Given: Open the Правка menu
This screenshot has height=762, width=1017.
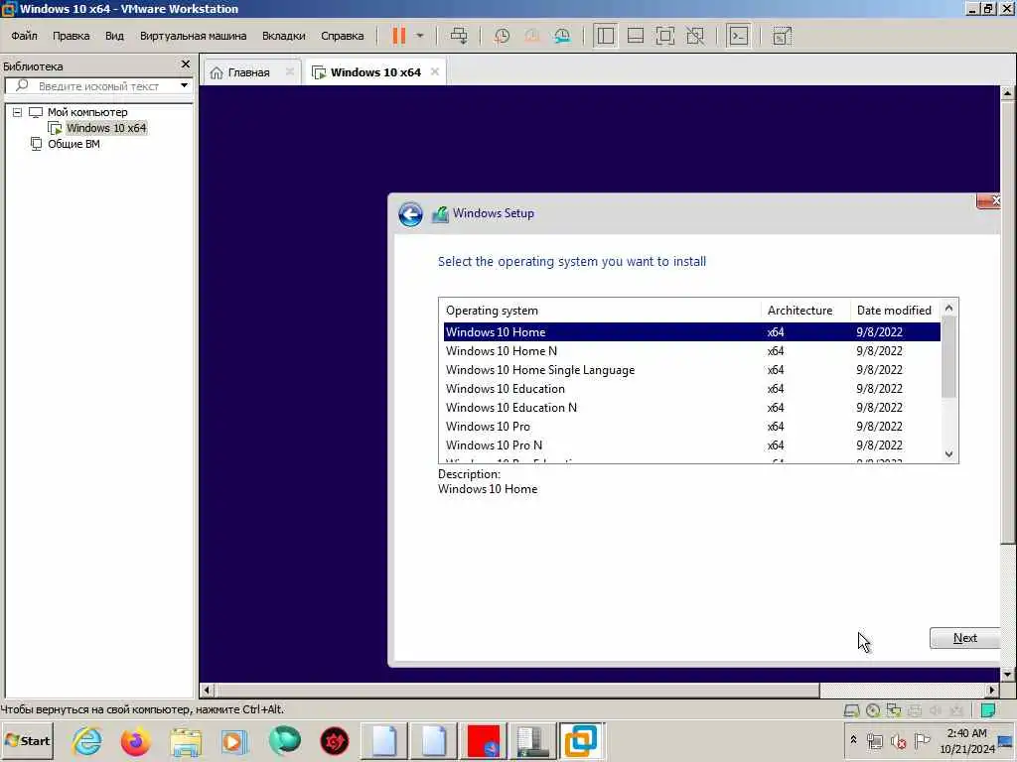Looking at the screenshot, I should point(72,36).
